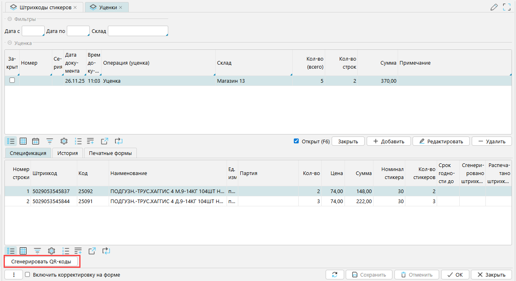Open the Склад filter combo box
The height and width of the screenshot is (281, 516).
(x=138, y=31)
